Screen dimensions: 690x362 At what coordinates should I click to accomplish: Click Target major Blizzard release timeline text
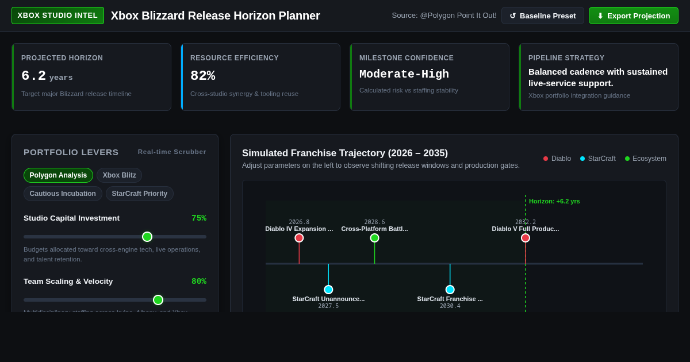tap(76, 94)
